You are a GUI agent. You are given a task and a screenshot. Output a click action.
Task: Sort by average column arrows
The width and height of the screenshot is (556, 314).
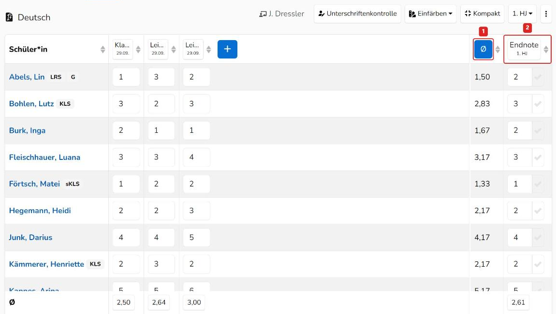click(x=498, y=49)
